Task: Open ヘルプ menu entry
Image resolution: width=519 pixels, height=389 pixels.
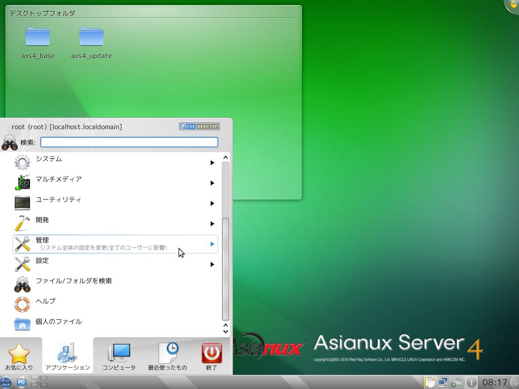Action: pos(45,302)
